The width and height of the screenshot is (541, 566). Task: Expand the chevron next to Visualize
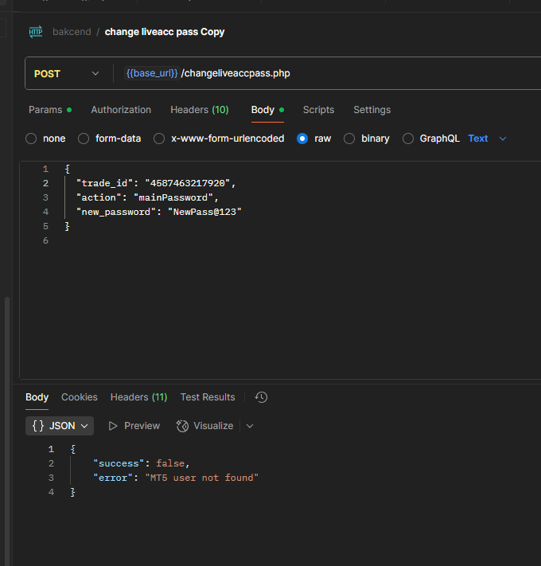pyautogui.click(x=250, y=426)
